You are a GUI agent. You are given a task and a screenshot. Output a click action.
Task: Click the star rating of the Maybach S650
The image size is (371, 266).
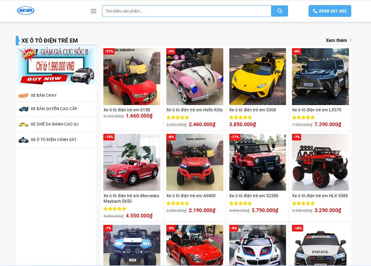pos(115,209)
